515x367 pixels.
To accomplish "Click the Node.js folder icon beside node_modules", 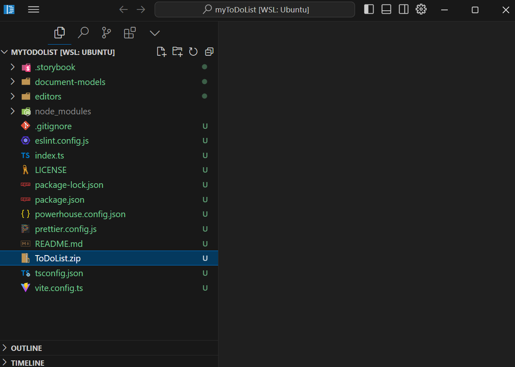I will click(x=26, y=111).
